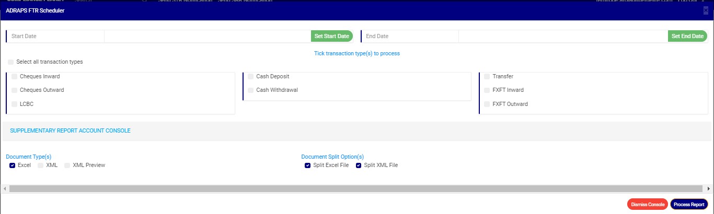Click the Set End Date button
Image resolution: width=714 pixels, height=214 pixels.
click(687, 37)
